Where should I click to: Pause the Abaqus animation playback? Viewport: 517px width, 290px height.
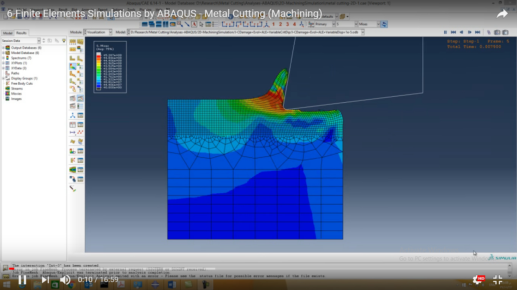(445, 32)
